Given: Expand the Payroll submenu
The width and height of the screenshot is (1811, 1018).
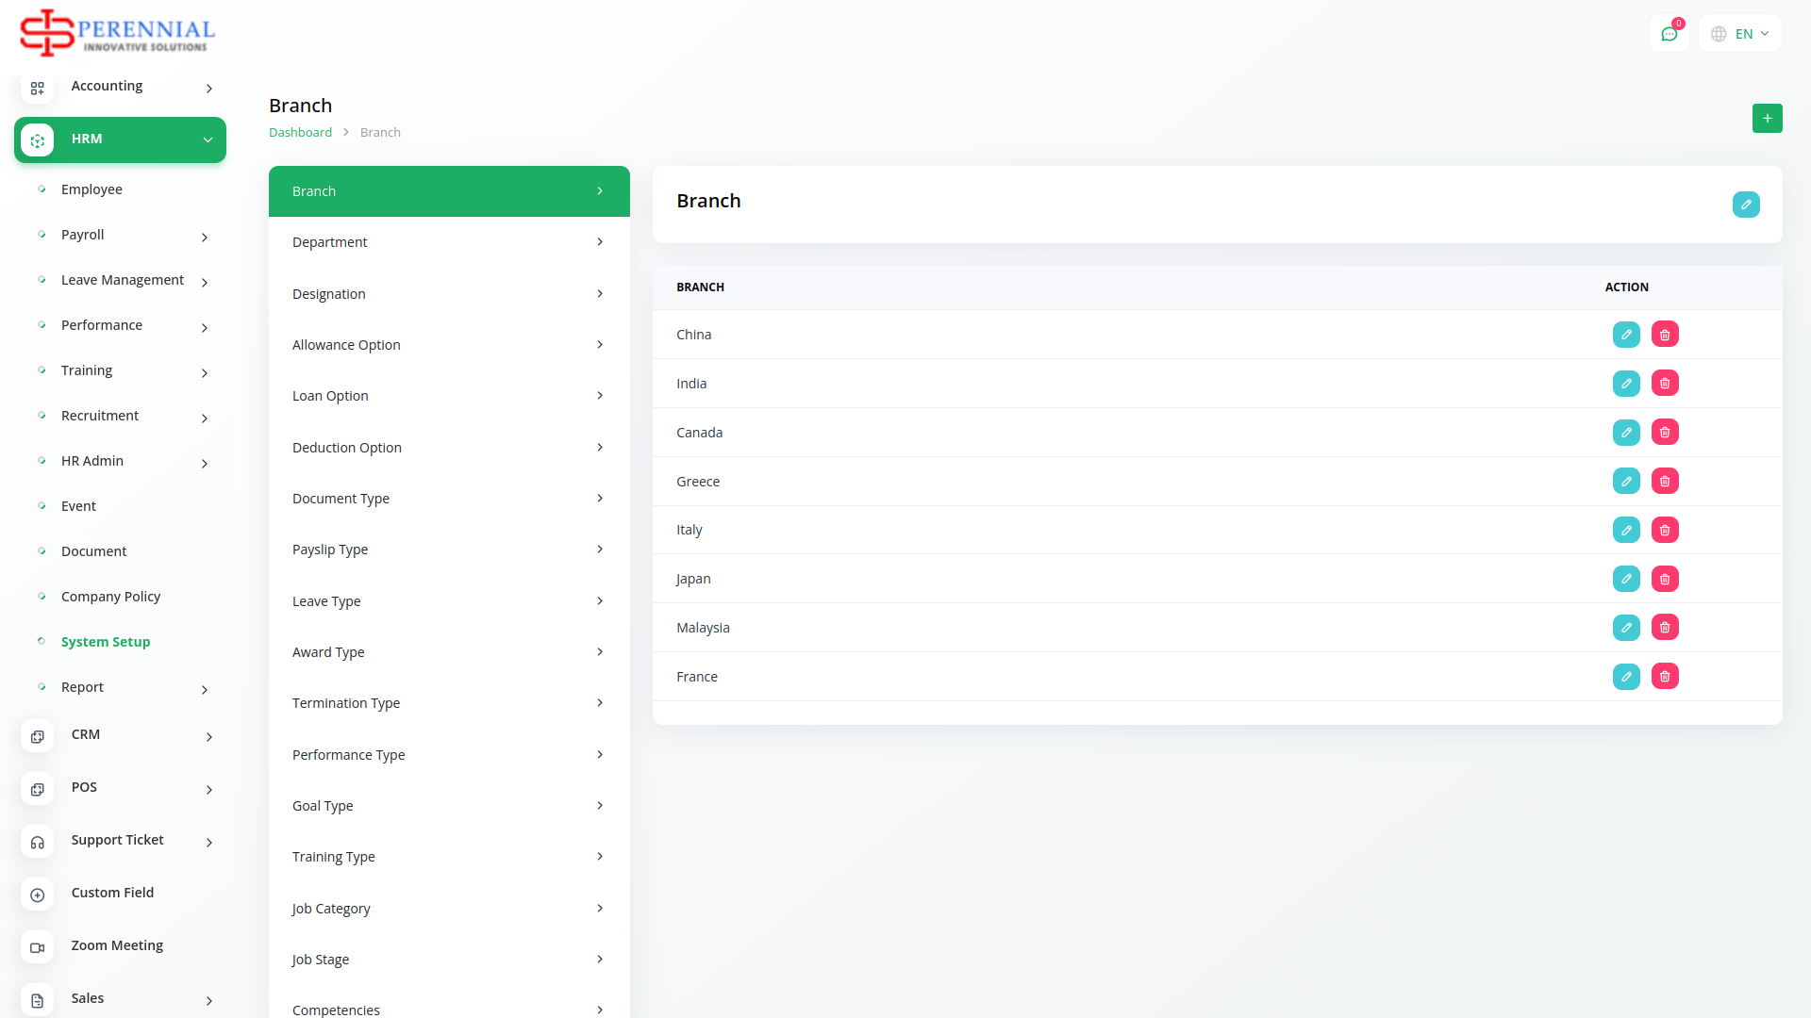Looking at the screenshot, I should pyautogui.click(x=123, y=235).
